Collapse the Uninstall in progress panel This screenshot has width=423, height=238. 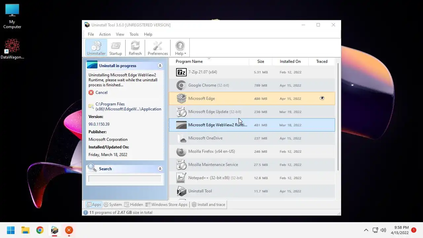pyautogui.click(x=160, y=66)
